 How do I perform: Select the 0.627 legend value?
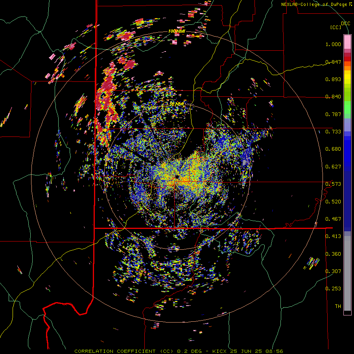pyautogui.click(x=333, y=167)
